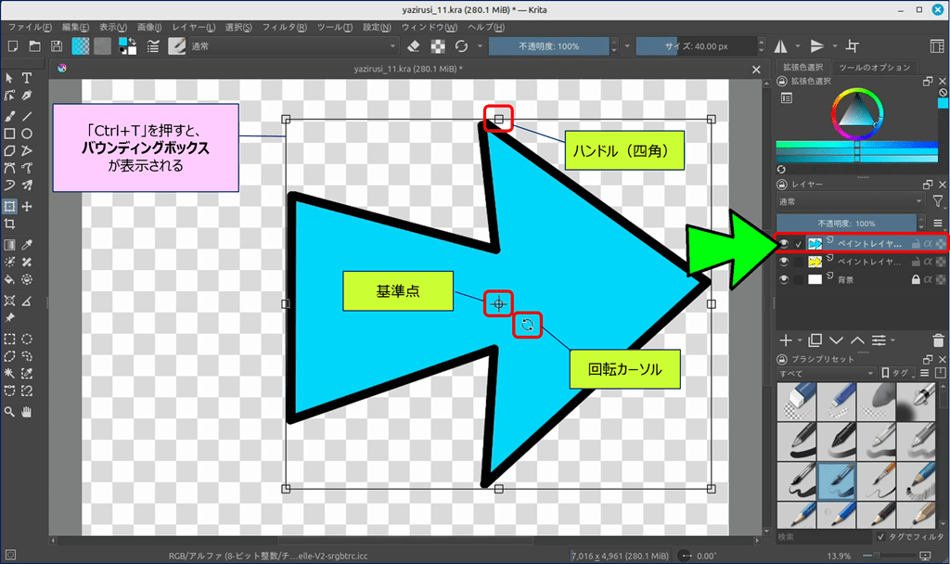Screen dimensions: 950x564
Task: Hide the 背景 layer with its eye icon
Action: pyautogui.click(x=784, y=279)
